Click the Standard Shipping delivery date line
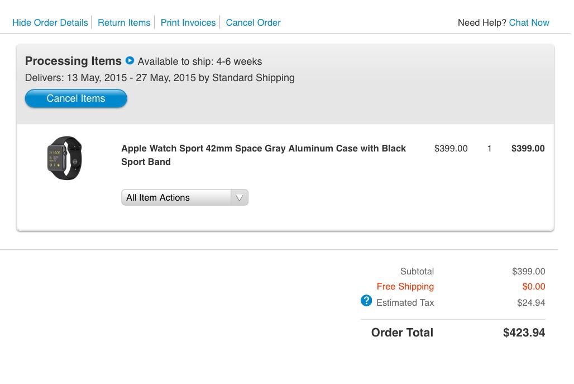This screenshot has width=574, height=384. click(160, 78)
